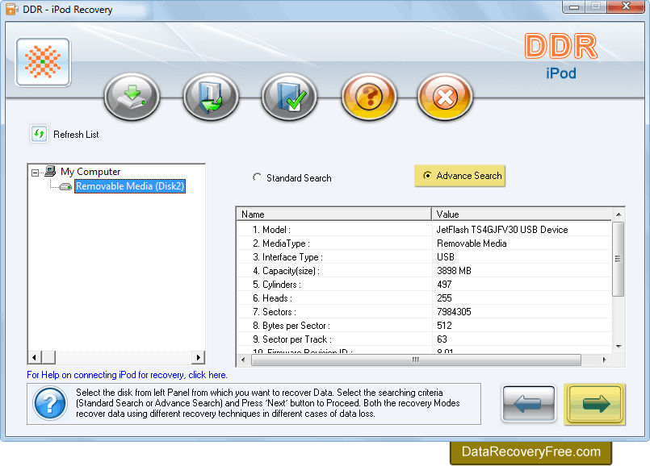Click the My Computer icon in tree
The image size is (650, 466).
(50, 171)
